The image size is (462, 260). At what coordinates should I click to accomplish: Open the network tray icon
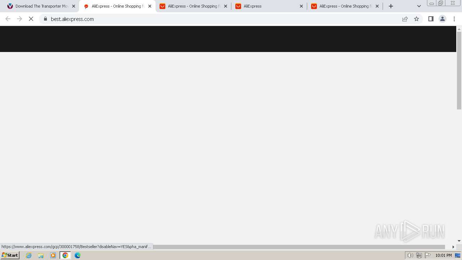419,255
